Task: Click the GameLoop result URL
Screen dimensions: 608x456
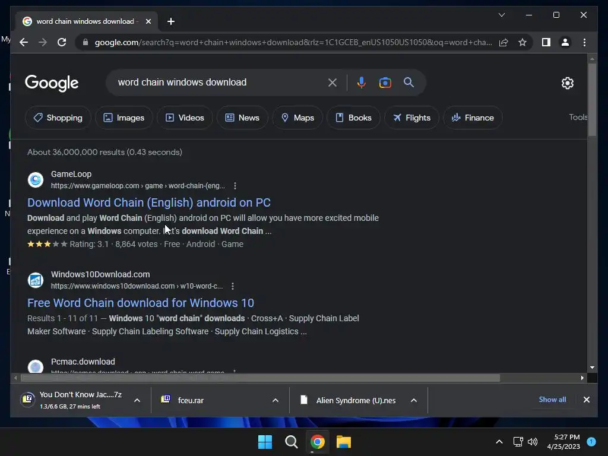Action: coord(138,186)
